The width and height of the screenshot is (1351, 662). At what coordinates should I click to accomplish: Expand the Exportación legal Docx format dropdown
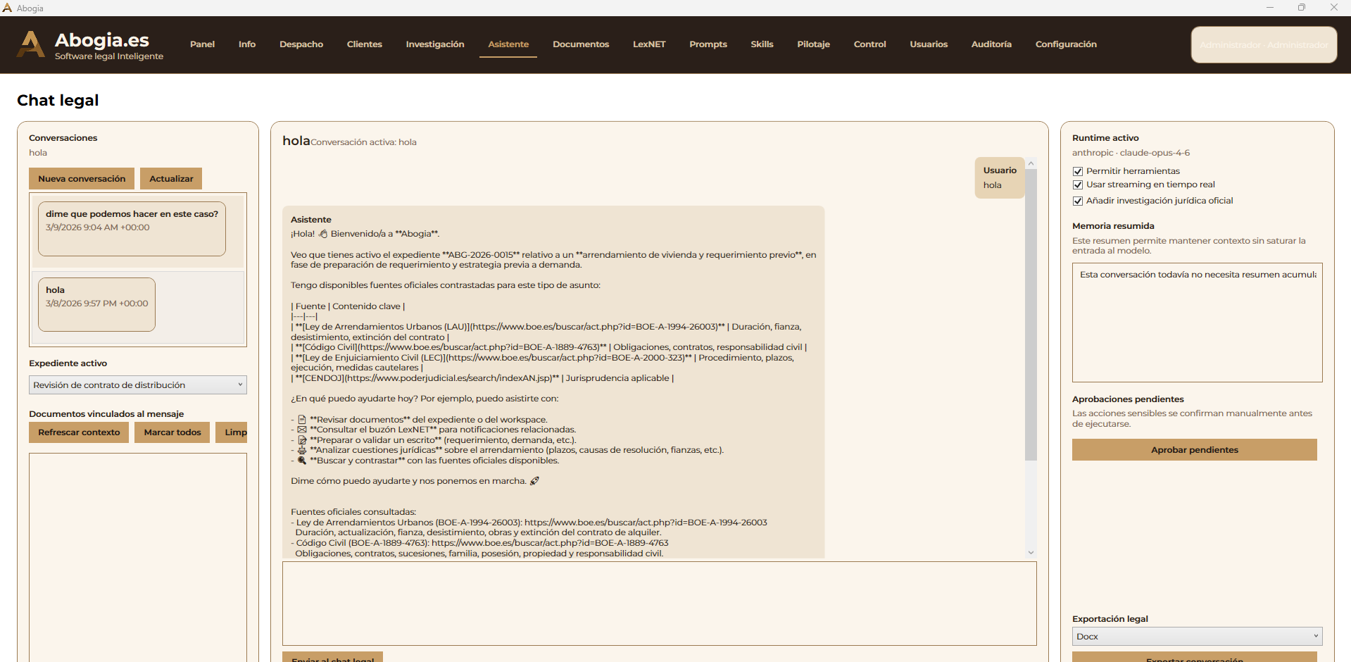(1196, 637)
